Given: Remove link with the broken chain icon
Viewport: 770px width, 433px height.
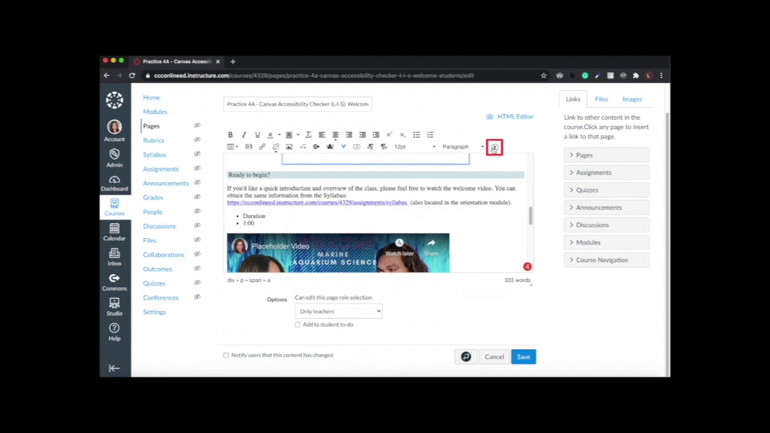Looking at the screenshot, I should [276, 147].
